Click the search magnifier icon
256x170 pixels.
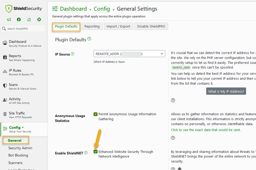4,29
